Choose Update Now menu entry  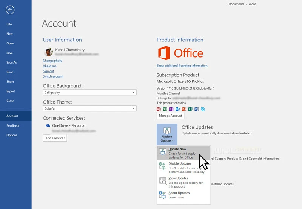(183, 153)
